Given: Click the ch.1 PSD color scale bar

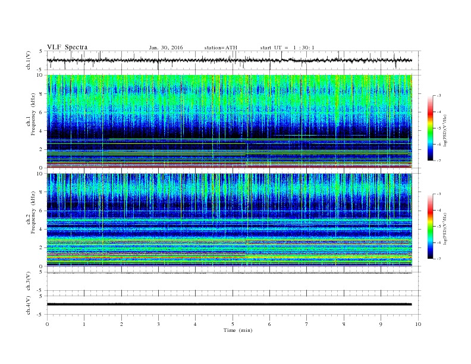Looking at the screenshot, I should click(431, 128).
